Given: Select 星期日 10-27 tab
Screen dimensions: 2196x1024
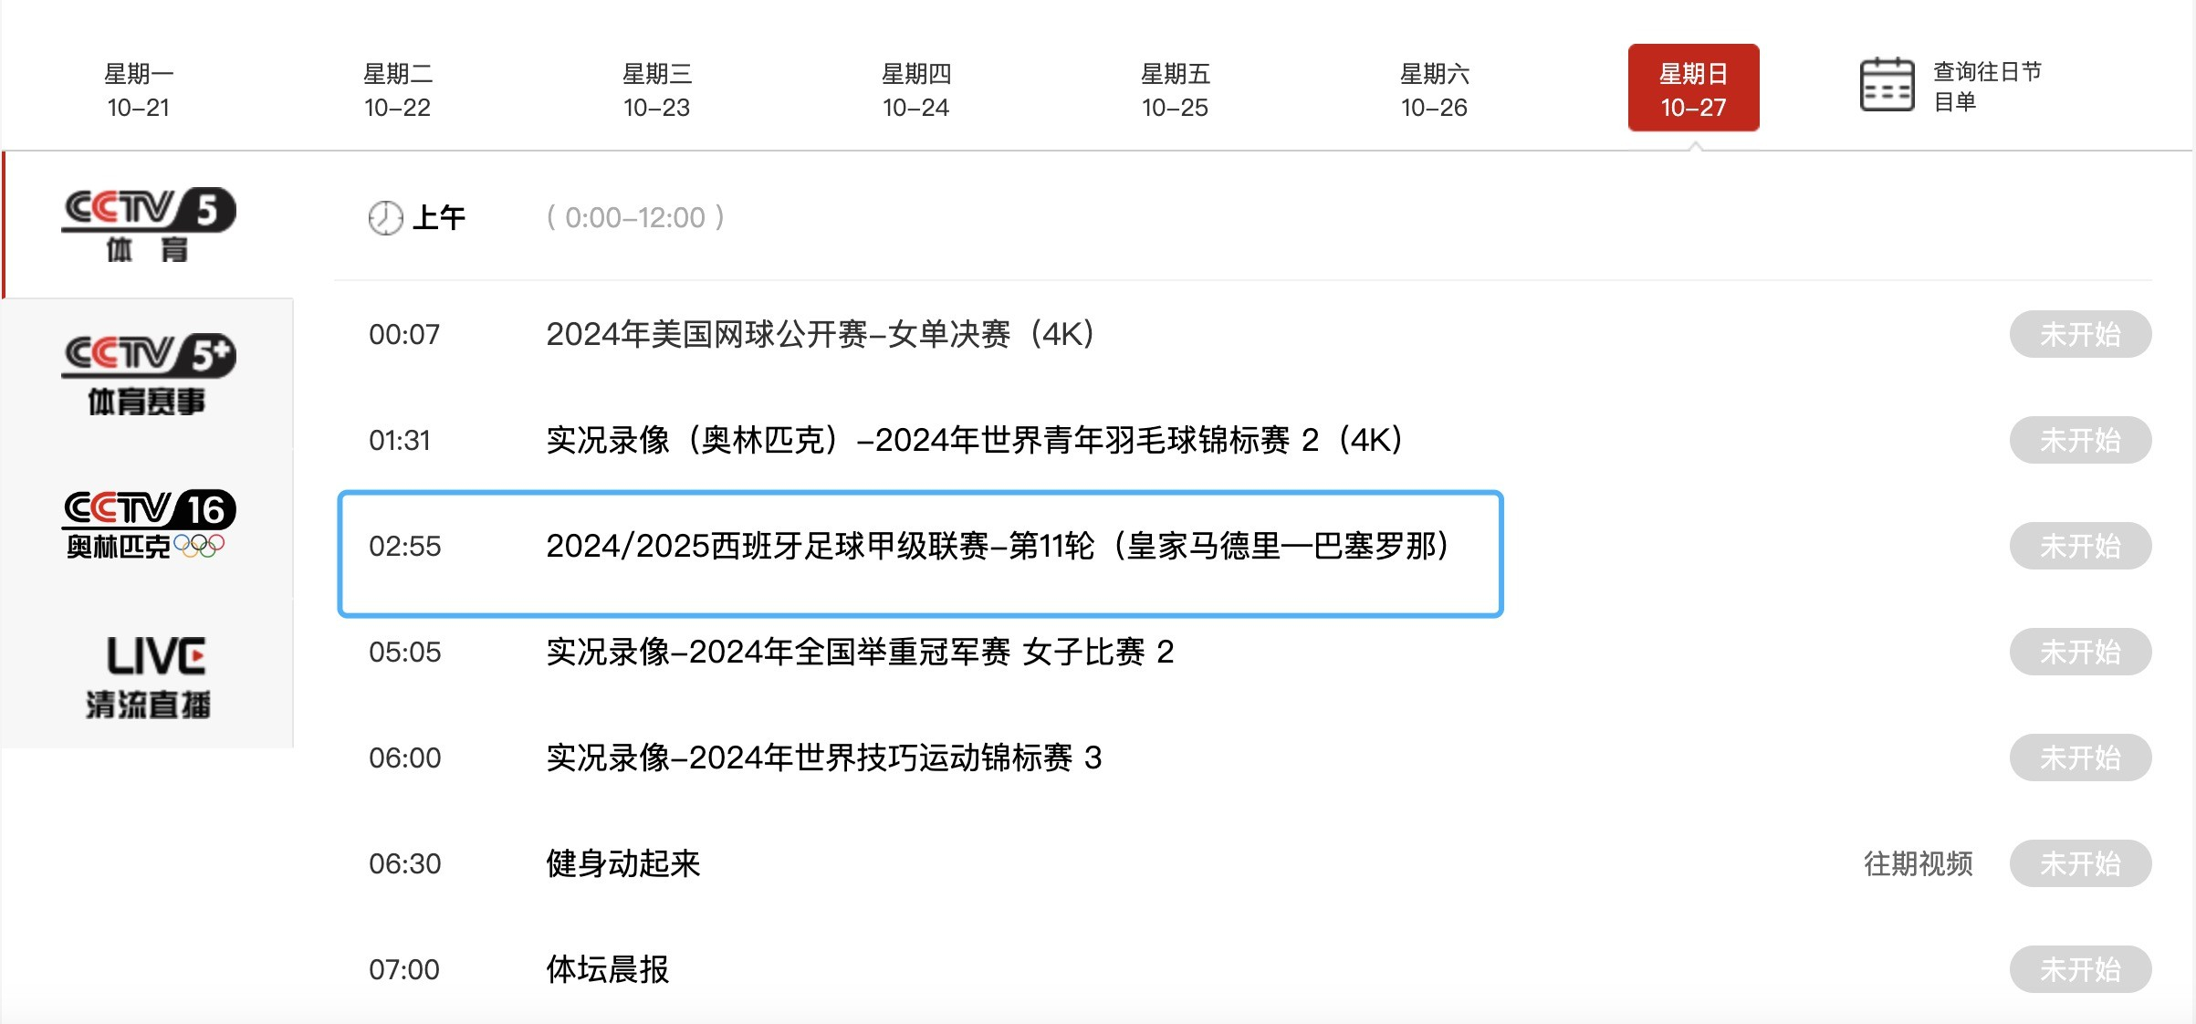Looking at the screenshot, I should point(1692,87).
